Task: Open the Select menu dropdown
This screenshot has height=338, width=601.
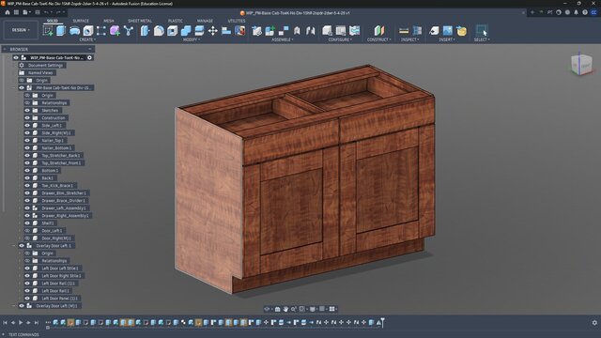Action: tap(482, 39)
